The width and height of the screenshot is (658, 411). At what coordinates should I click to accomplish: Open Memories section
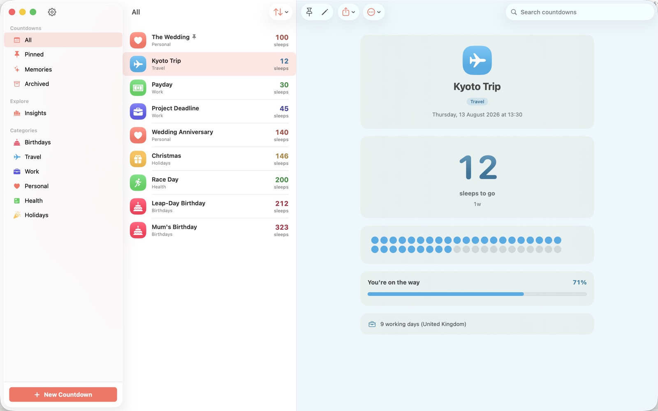(63, 69)
